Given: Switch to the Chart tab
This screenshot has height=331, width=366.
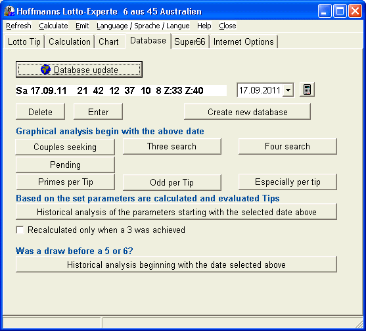Looking at the screenshot, I should click(x=109, y=42).
